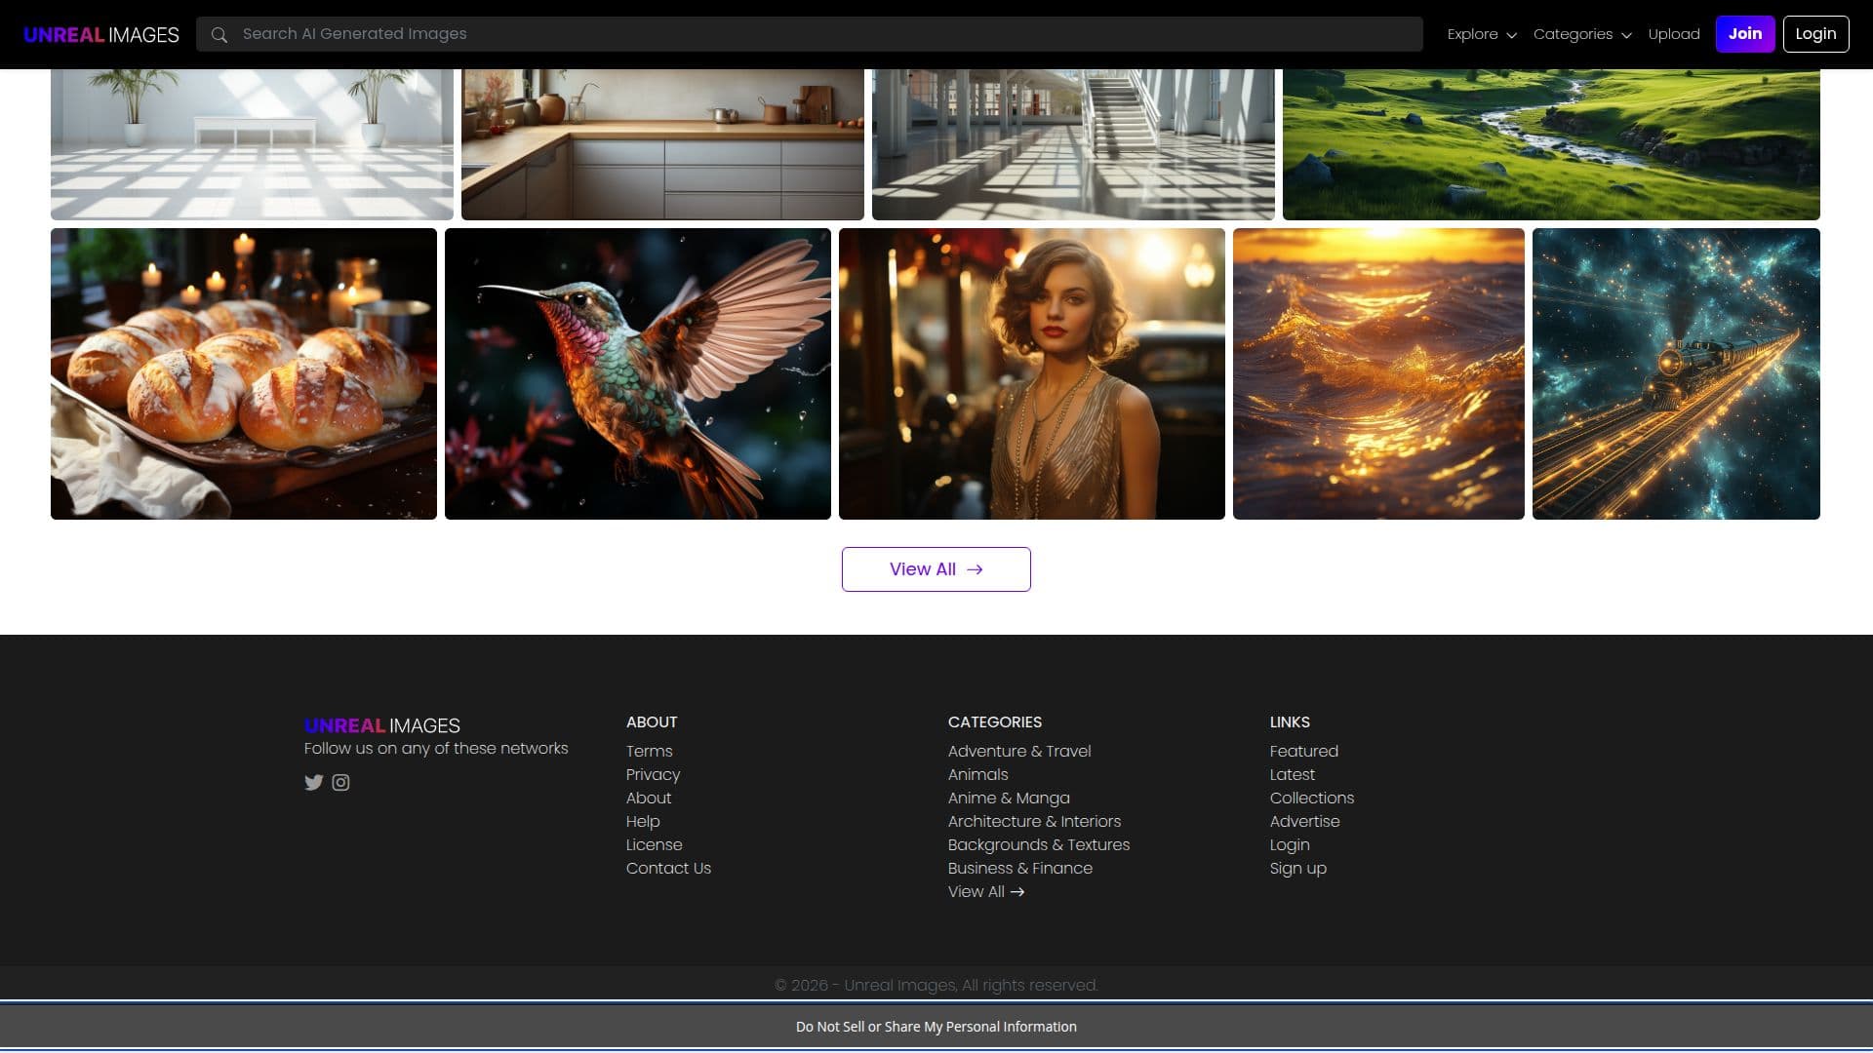Screen dimensions: 1873x1053
Task: Open the Animals category link
Action: [x=977, y=774]
